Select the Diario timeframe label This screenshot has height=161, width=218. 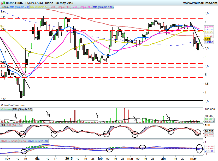pos(49,3)
